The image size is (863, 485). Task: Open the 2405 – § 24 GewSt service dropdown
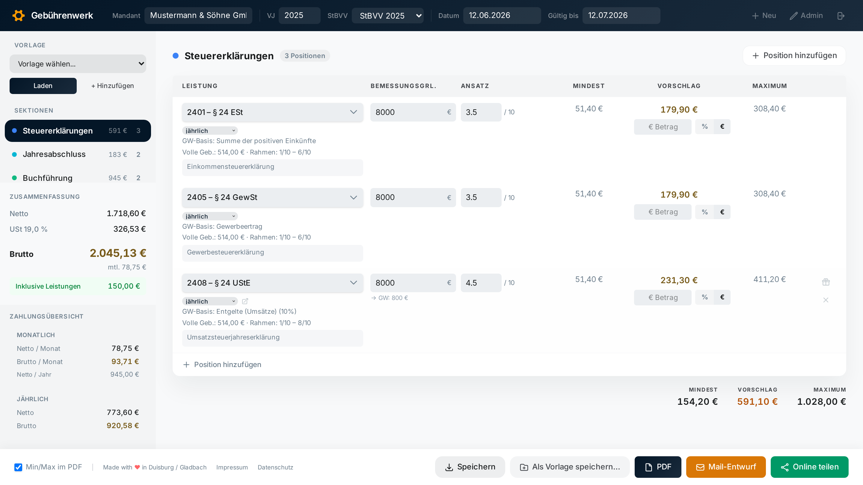272,198
